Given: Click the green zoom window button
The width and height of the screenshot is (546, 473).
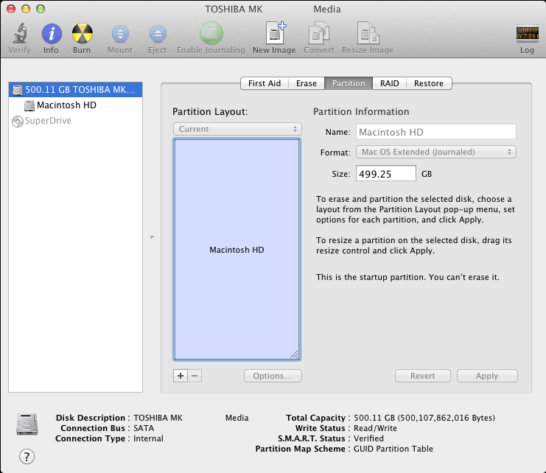Looking at the screenshot, I should tap(41, 9).
